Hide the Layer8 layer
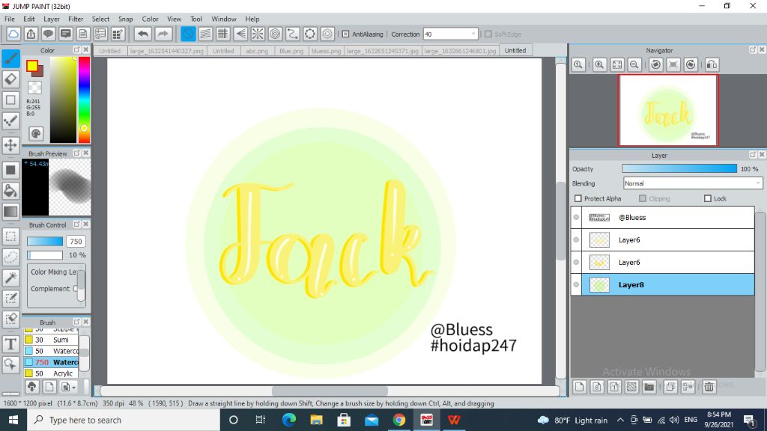Screen dimensions: 767x431 576,284
